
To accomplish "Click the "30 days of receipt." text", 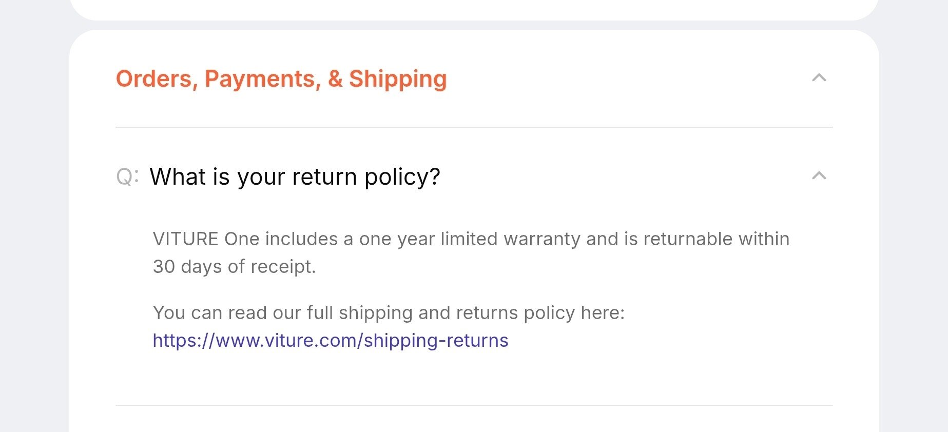I will click(x=234, y=267).
